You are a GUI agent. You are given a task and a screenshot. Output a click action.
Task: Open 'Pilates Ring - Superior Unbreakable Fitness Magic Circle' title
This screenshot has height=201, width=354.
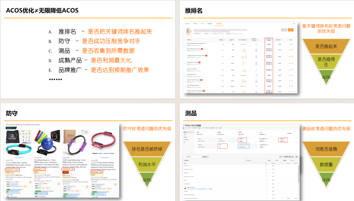[x=18, y=165]
